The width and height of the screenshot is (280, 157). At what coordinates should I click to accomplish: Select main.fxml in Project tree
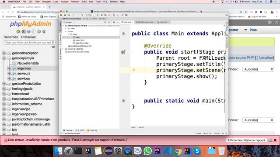80,40
